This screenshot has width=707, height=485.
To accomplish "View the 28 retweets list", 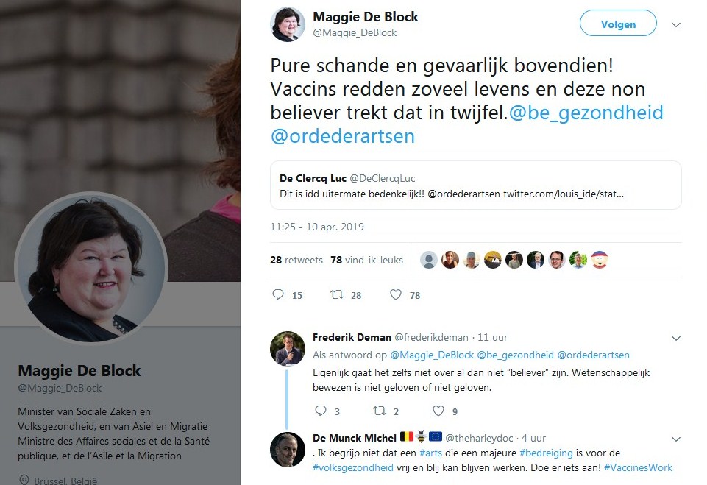I will click(x=296, y=260).
